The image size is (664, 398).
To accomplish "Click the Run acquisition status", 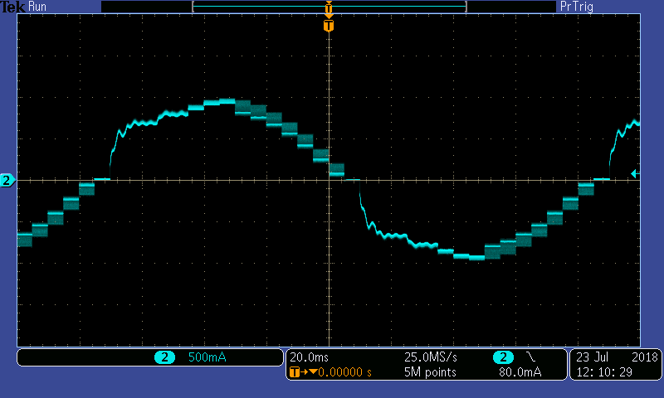I will tap(38, 7).
